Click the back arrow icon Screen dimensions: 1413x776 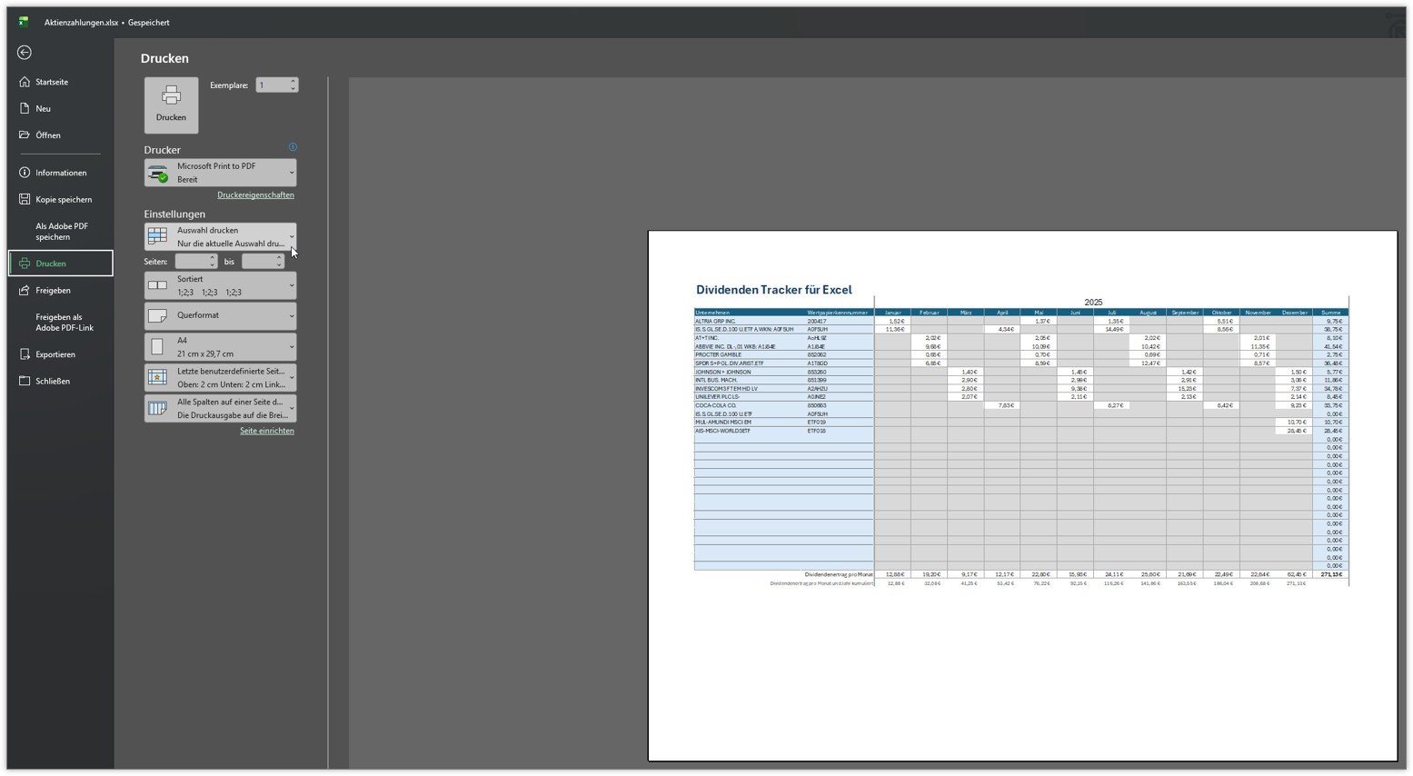[25, 53]
